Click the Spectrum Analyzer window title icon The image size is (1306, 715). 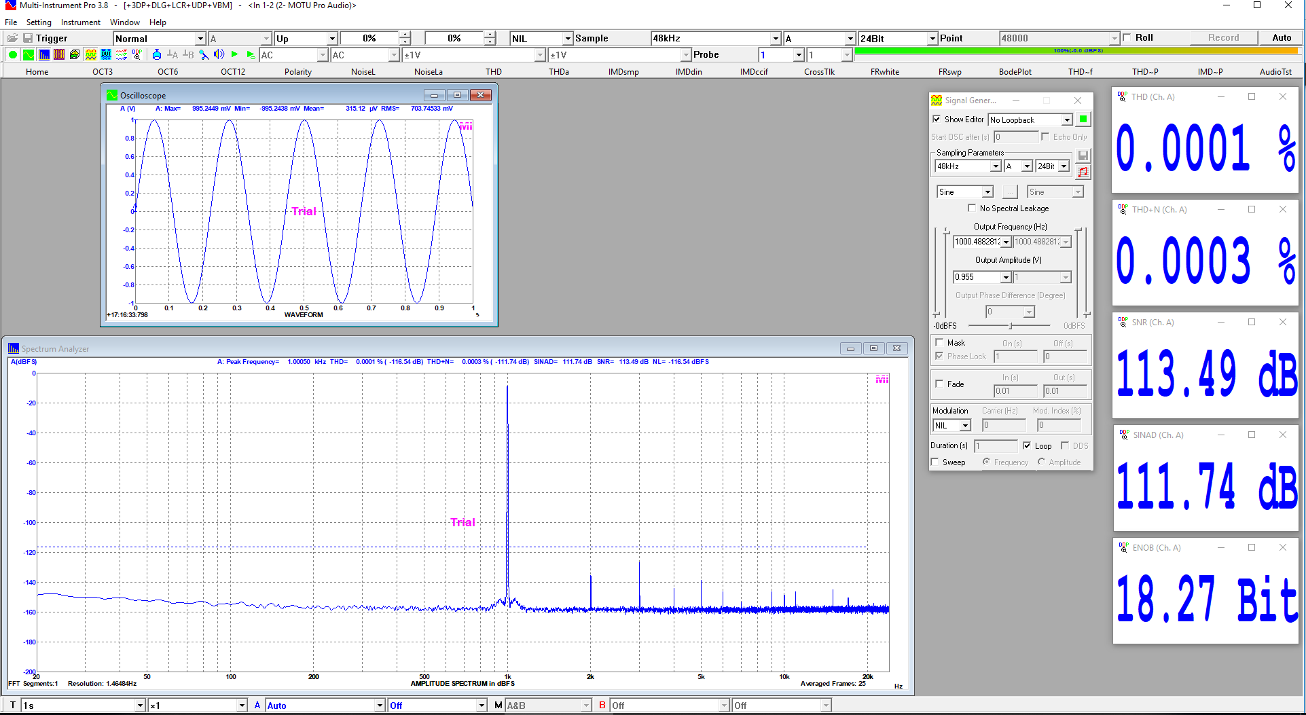click(14, 348)
